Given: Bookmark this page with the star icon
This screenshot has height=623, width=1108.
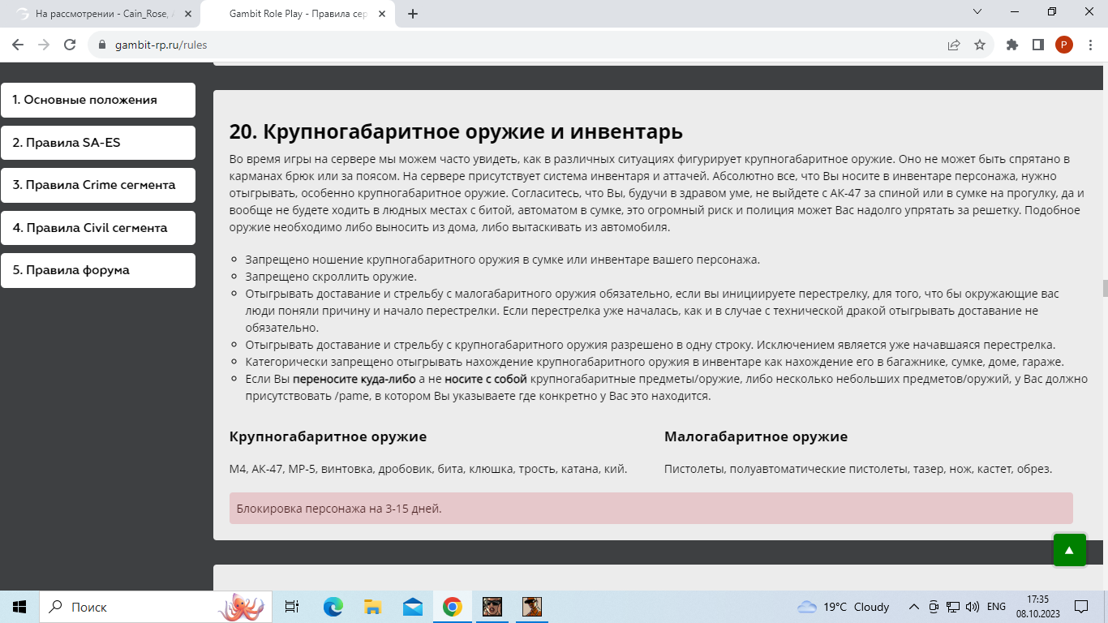Looking at the screenshot, I should pyautogui.click(x=980, y=45).
